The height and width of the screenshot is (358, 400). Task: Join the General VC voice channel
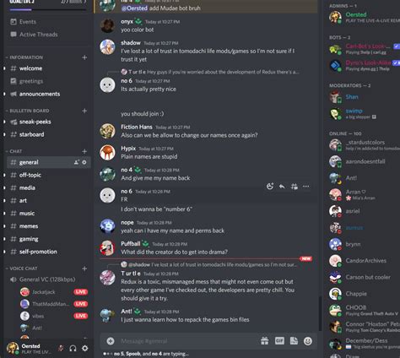(48, 279)
